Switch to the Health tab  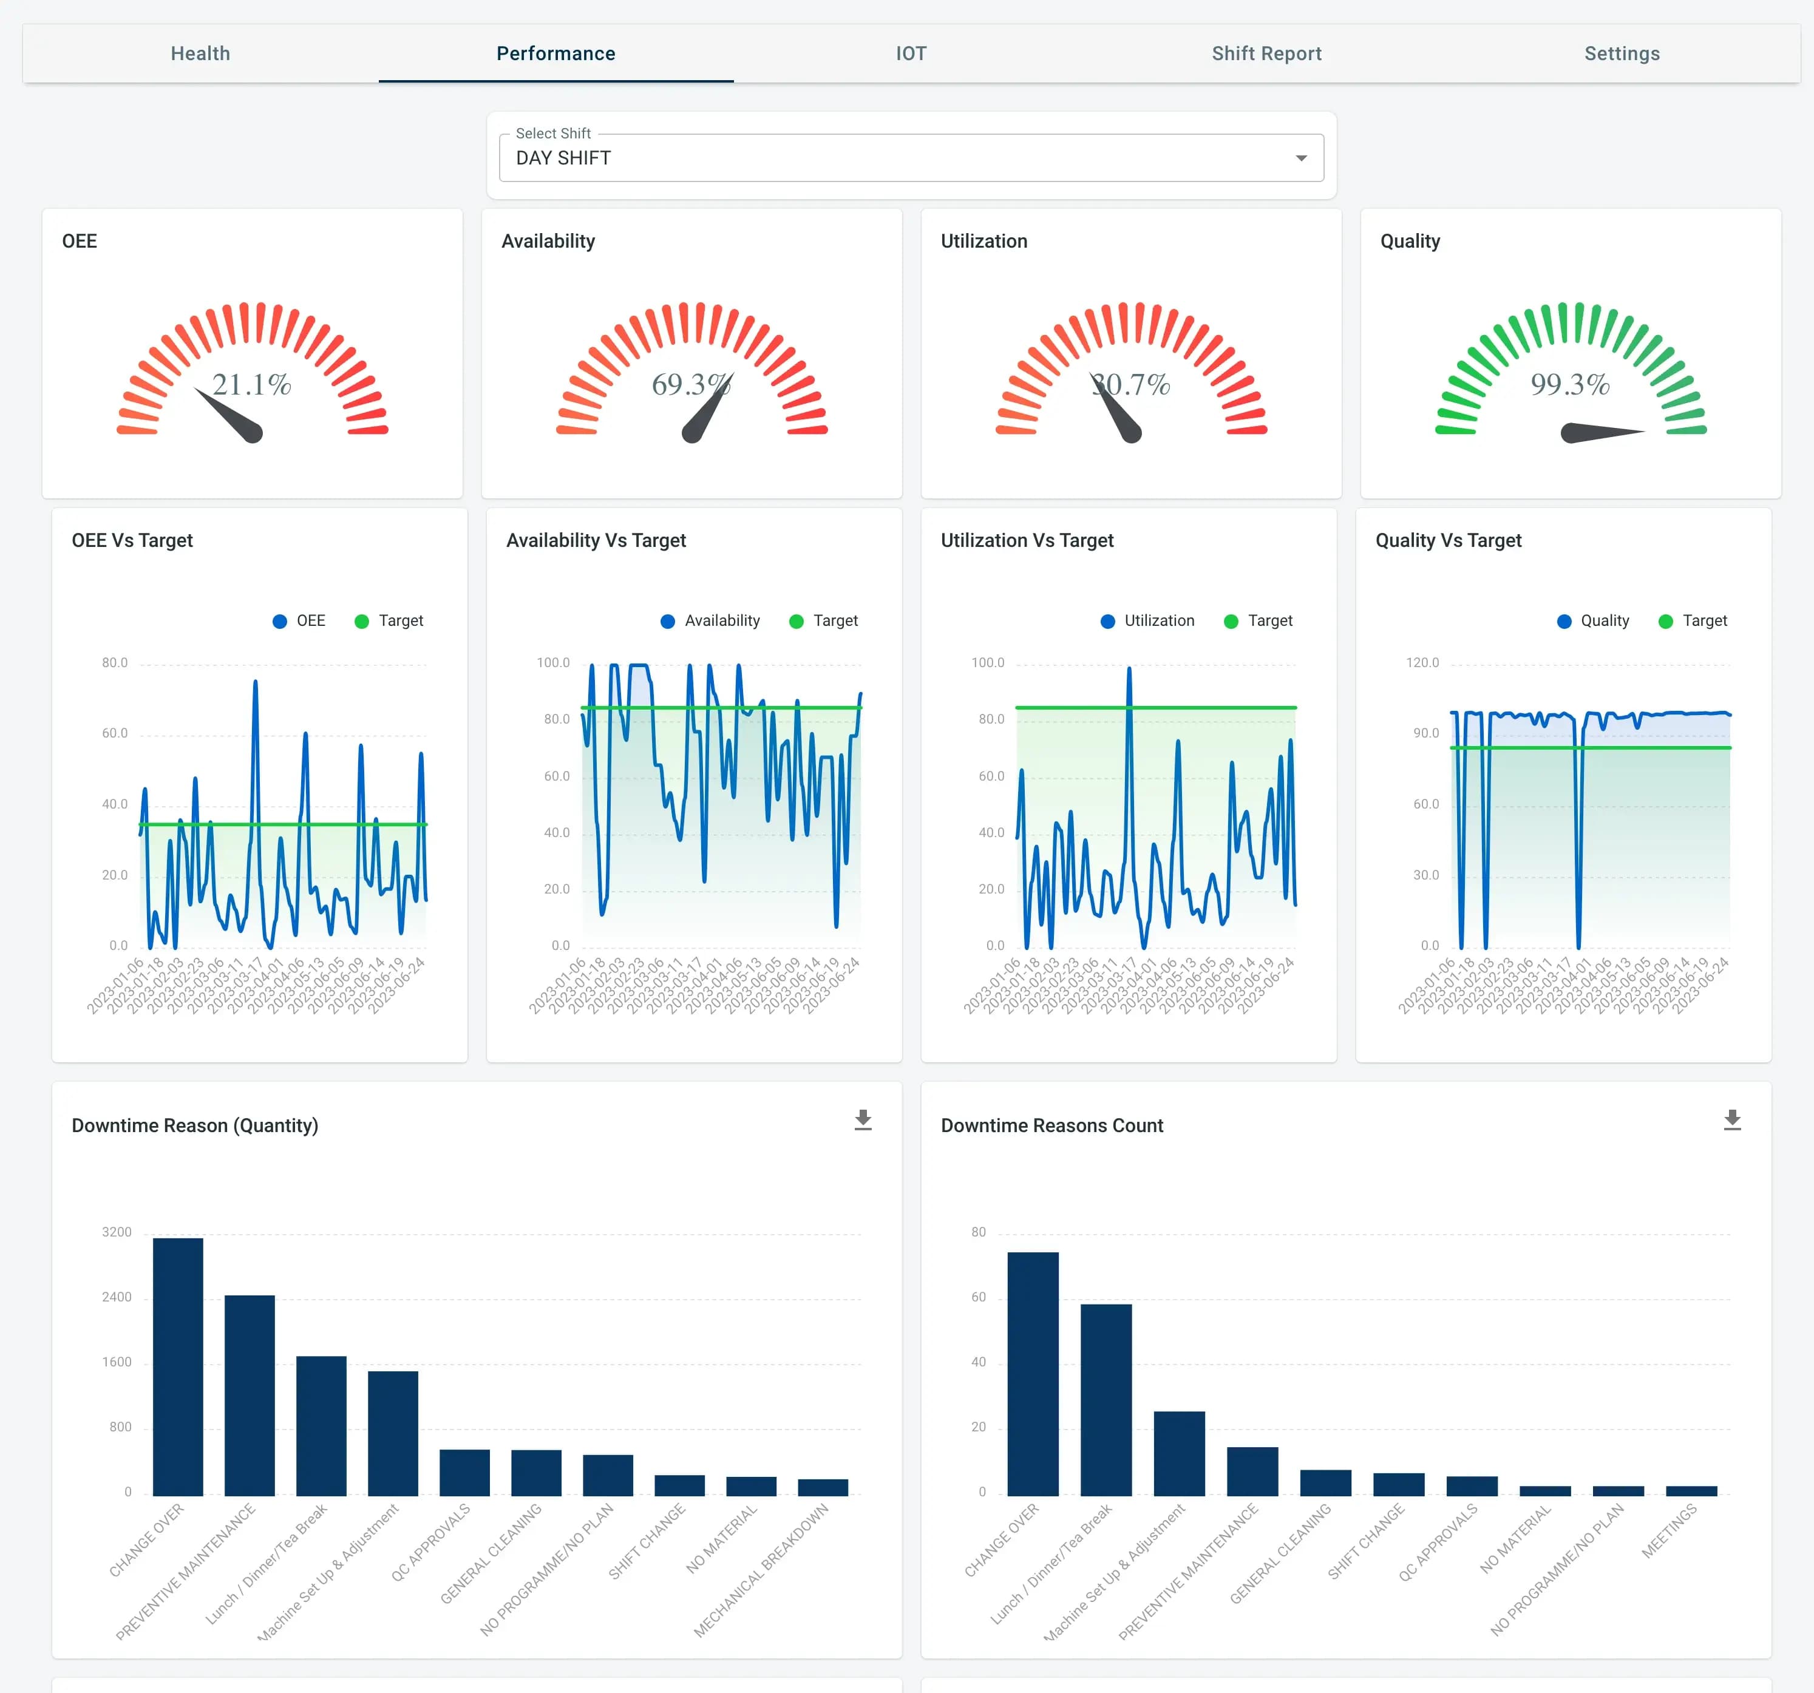pyautogui.click(x=201, y=54)
